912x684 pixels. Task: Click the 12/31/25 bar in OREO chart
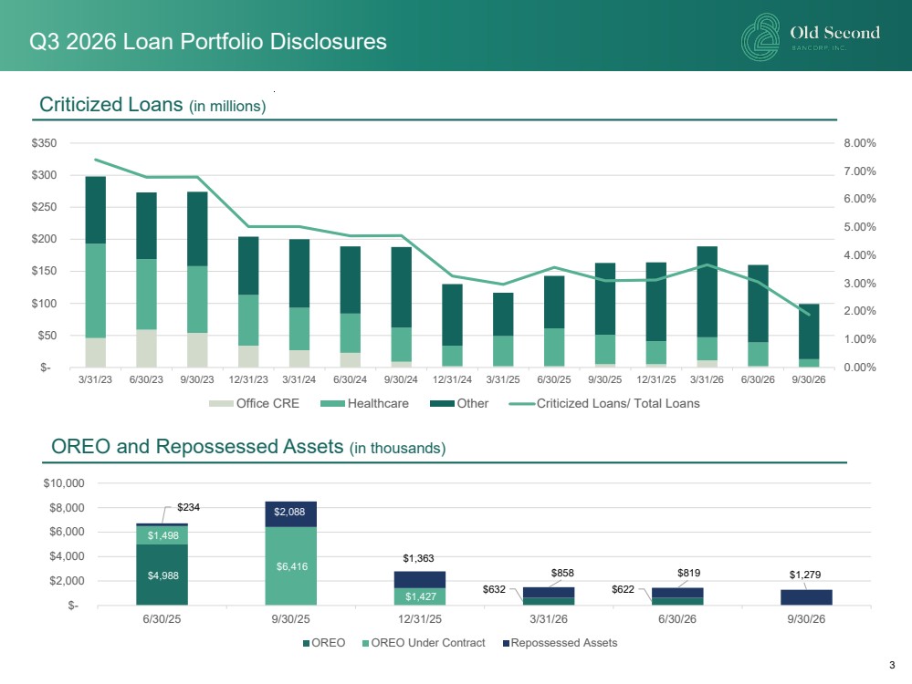pos(420,588)
